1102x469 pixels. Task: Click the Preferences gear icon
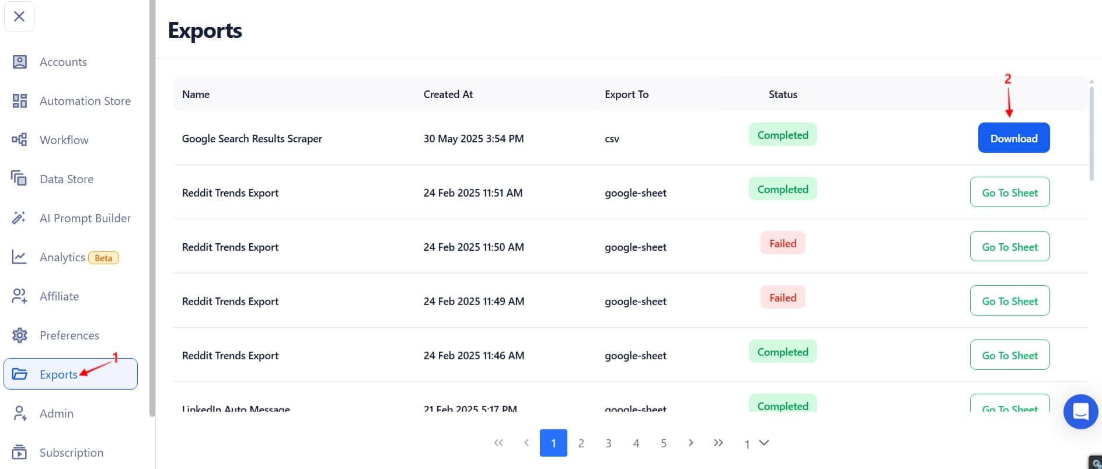[20, 335]
